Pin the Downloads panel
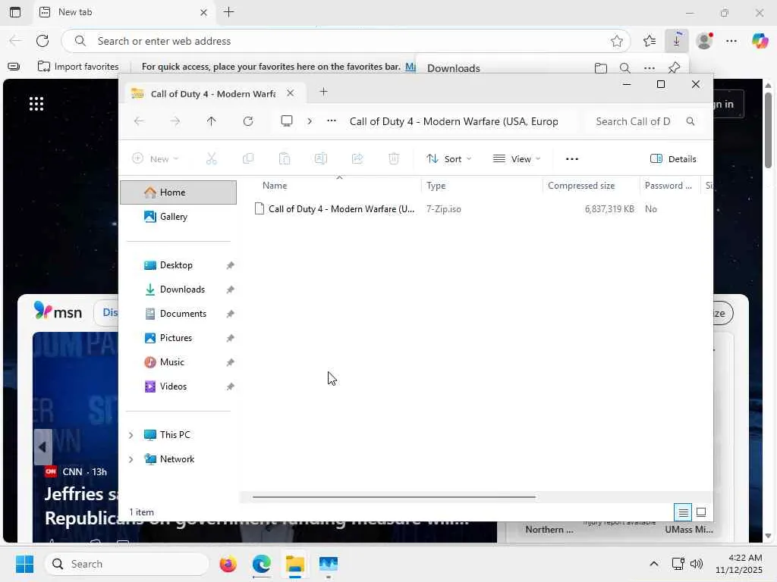 [x=674, y=67]
